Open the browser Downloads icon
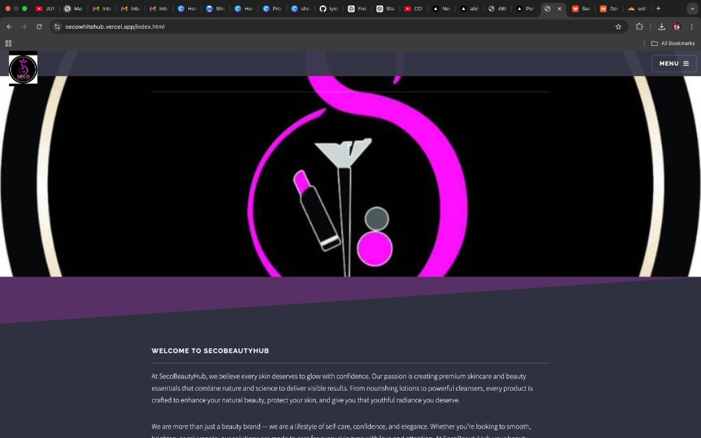The height and width of the screenshot is (438, 701). point(661,26)
